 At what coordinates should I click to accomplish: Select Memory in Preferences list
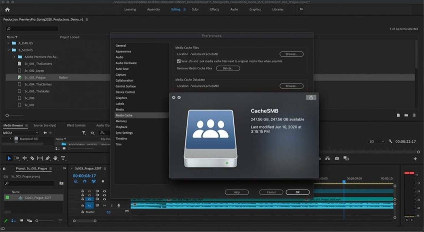[121, 121]
